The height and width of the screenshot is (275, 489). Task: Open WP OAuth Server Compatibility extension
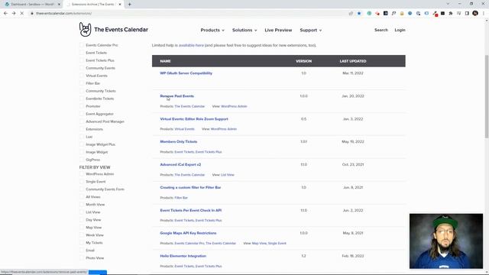pos(186,73)
